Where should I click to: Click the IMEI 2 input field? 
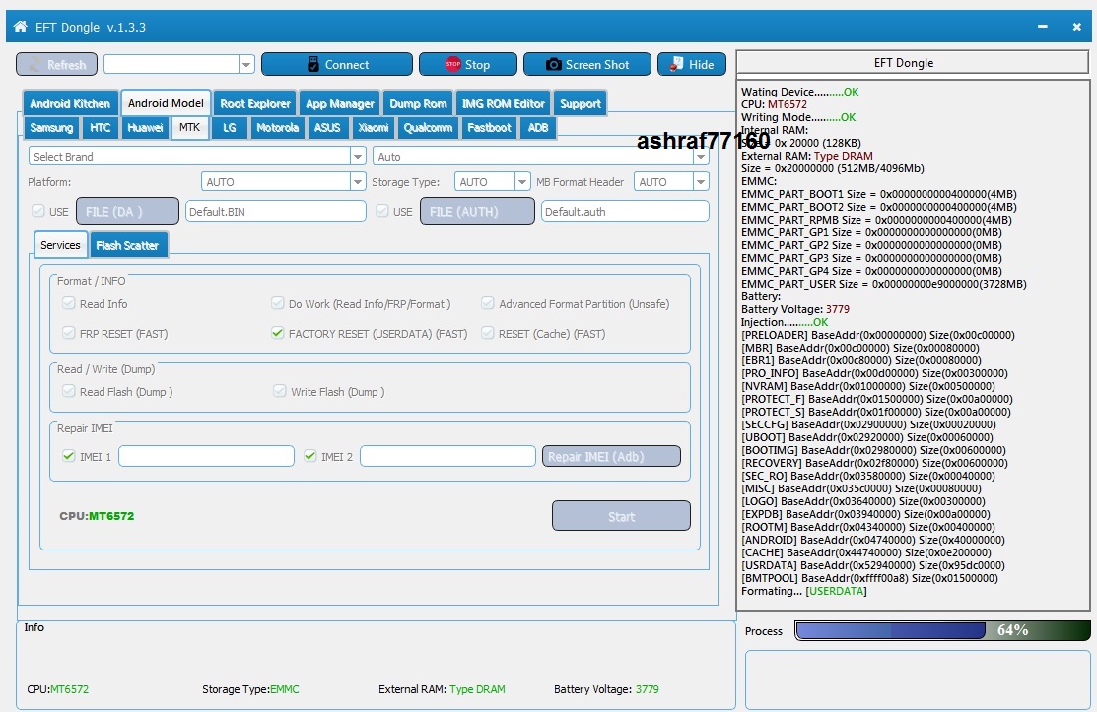click(447, 456)
